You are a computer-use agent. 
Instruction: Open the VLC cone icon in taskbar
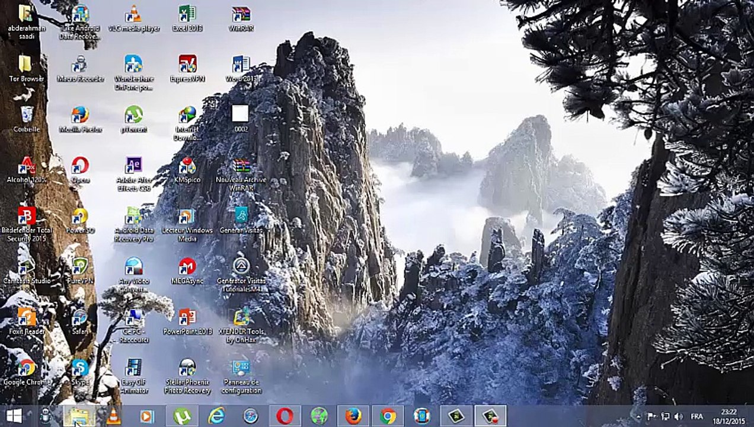[x=113, y=416]
